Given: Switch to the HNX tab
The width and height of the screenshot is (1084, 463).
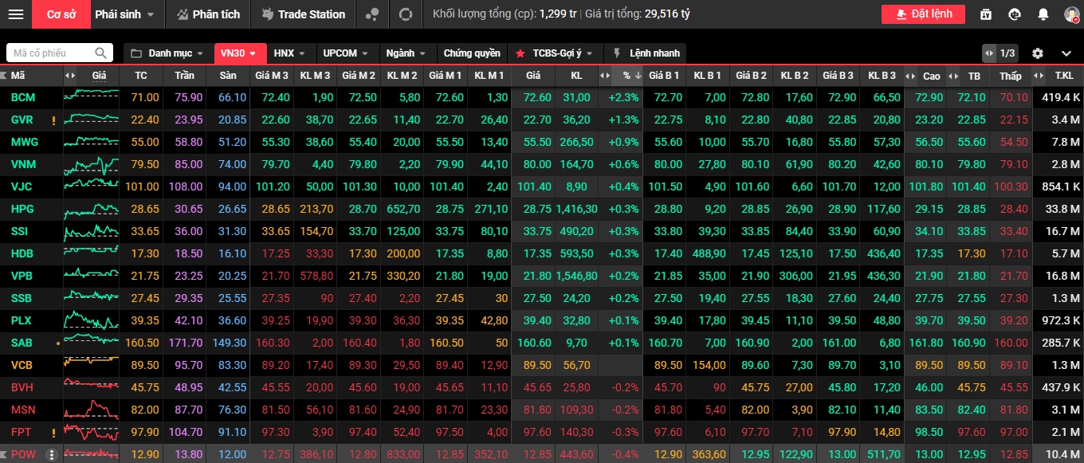Looking at the screenshot, I should coord(289,53).
